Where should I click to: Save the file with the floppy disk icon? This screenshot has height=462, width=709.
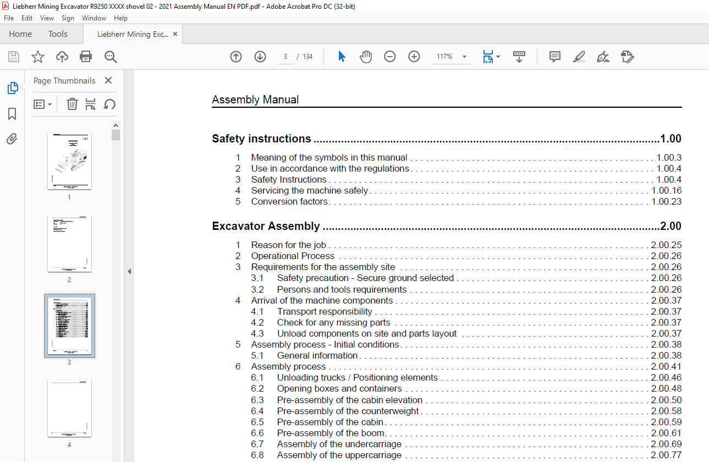point(14,57)
